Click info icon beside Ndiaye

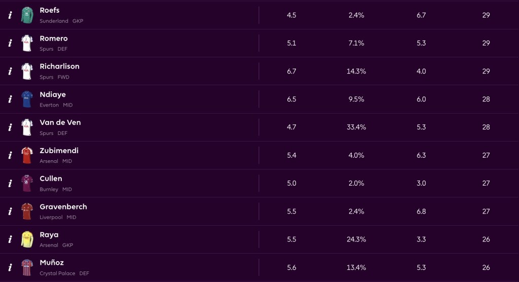pos(10,99)
